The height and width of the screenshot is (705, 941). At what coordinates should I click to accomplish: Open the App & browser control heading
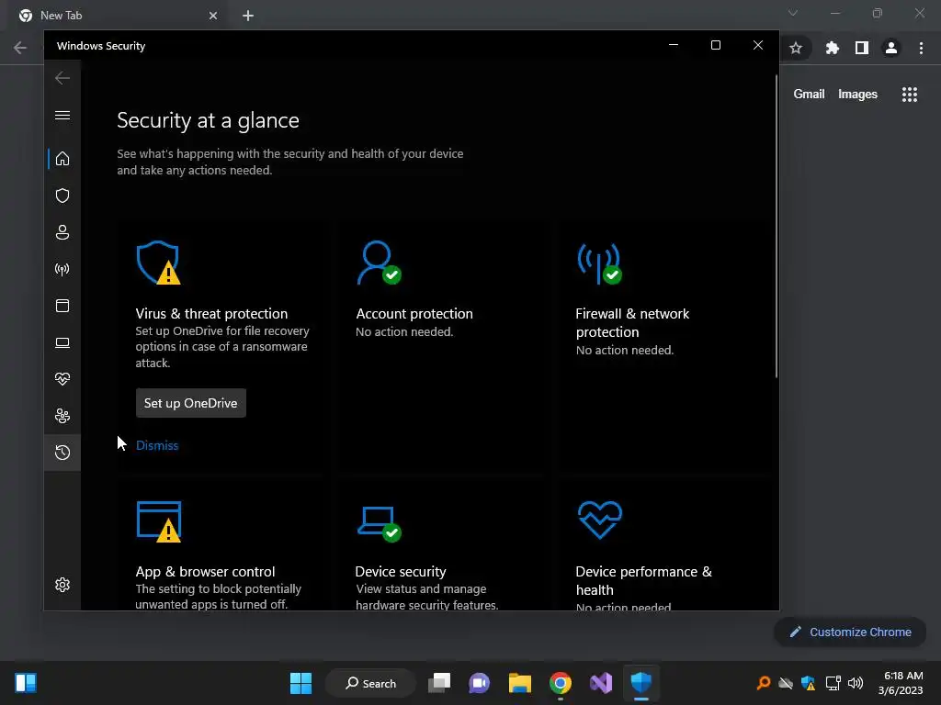tap(205, 571)
